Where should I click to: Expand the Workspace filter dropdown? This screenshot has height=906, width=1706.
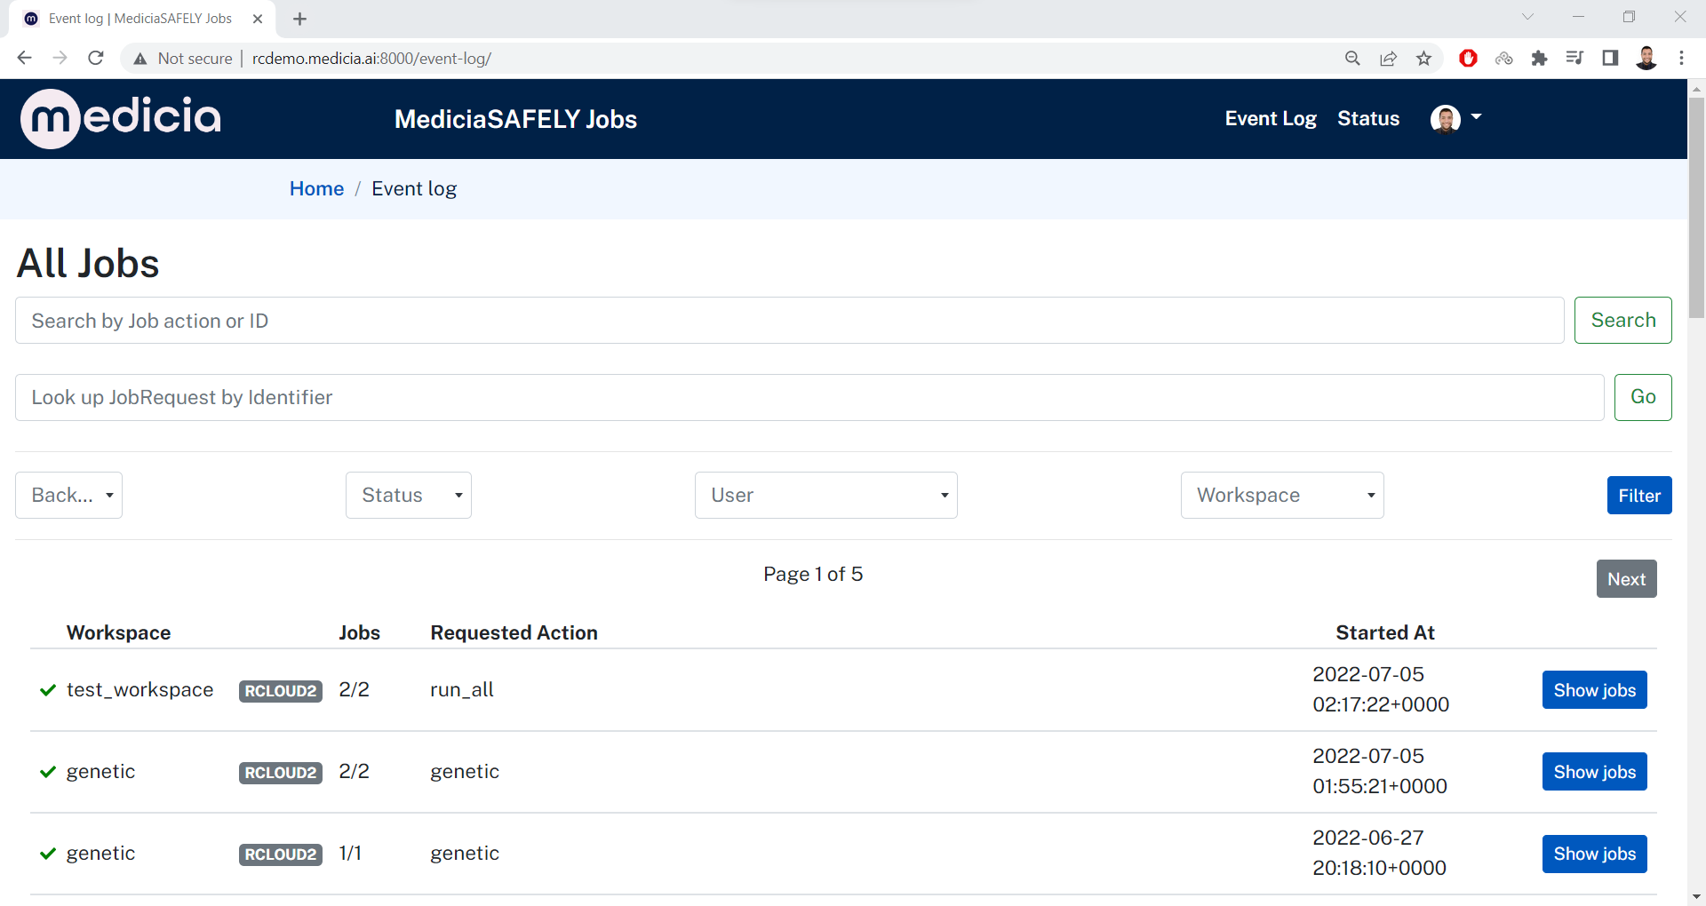coord(1282,495)
